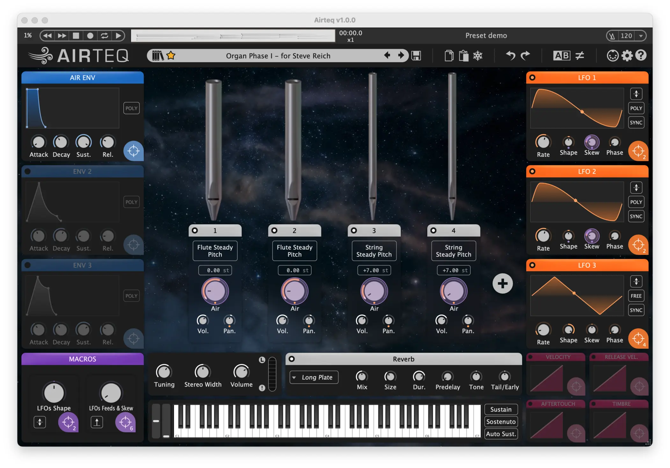Image resolution: width=670 pixels, height=468 pixels.
Task: Toggle LFO 2 power button
Action: click(x=532, y=171)
